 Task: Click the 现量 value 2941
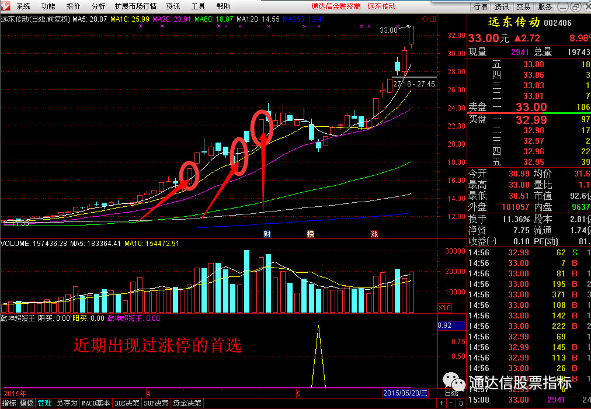(x=520, y=52)
